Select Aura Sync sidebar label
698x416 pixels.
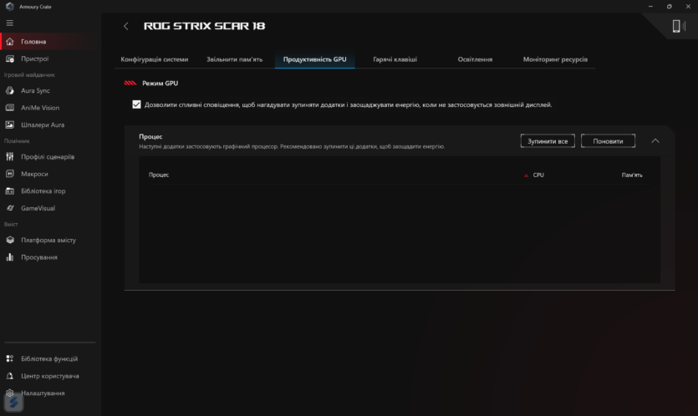tap(36, 90)
